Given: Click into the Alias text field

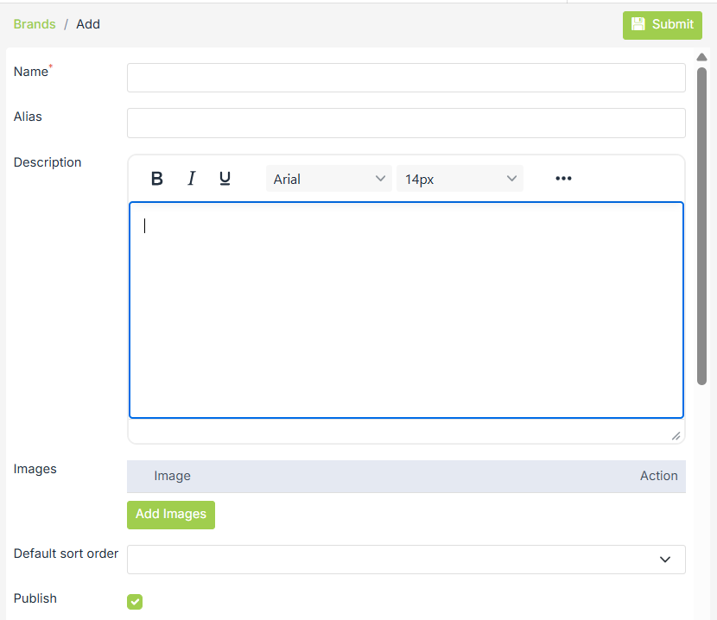Looking at the screenshot, I should point(406,123).
